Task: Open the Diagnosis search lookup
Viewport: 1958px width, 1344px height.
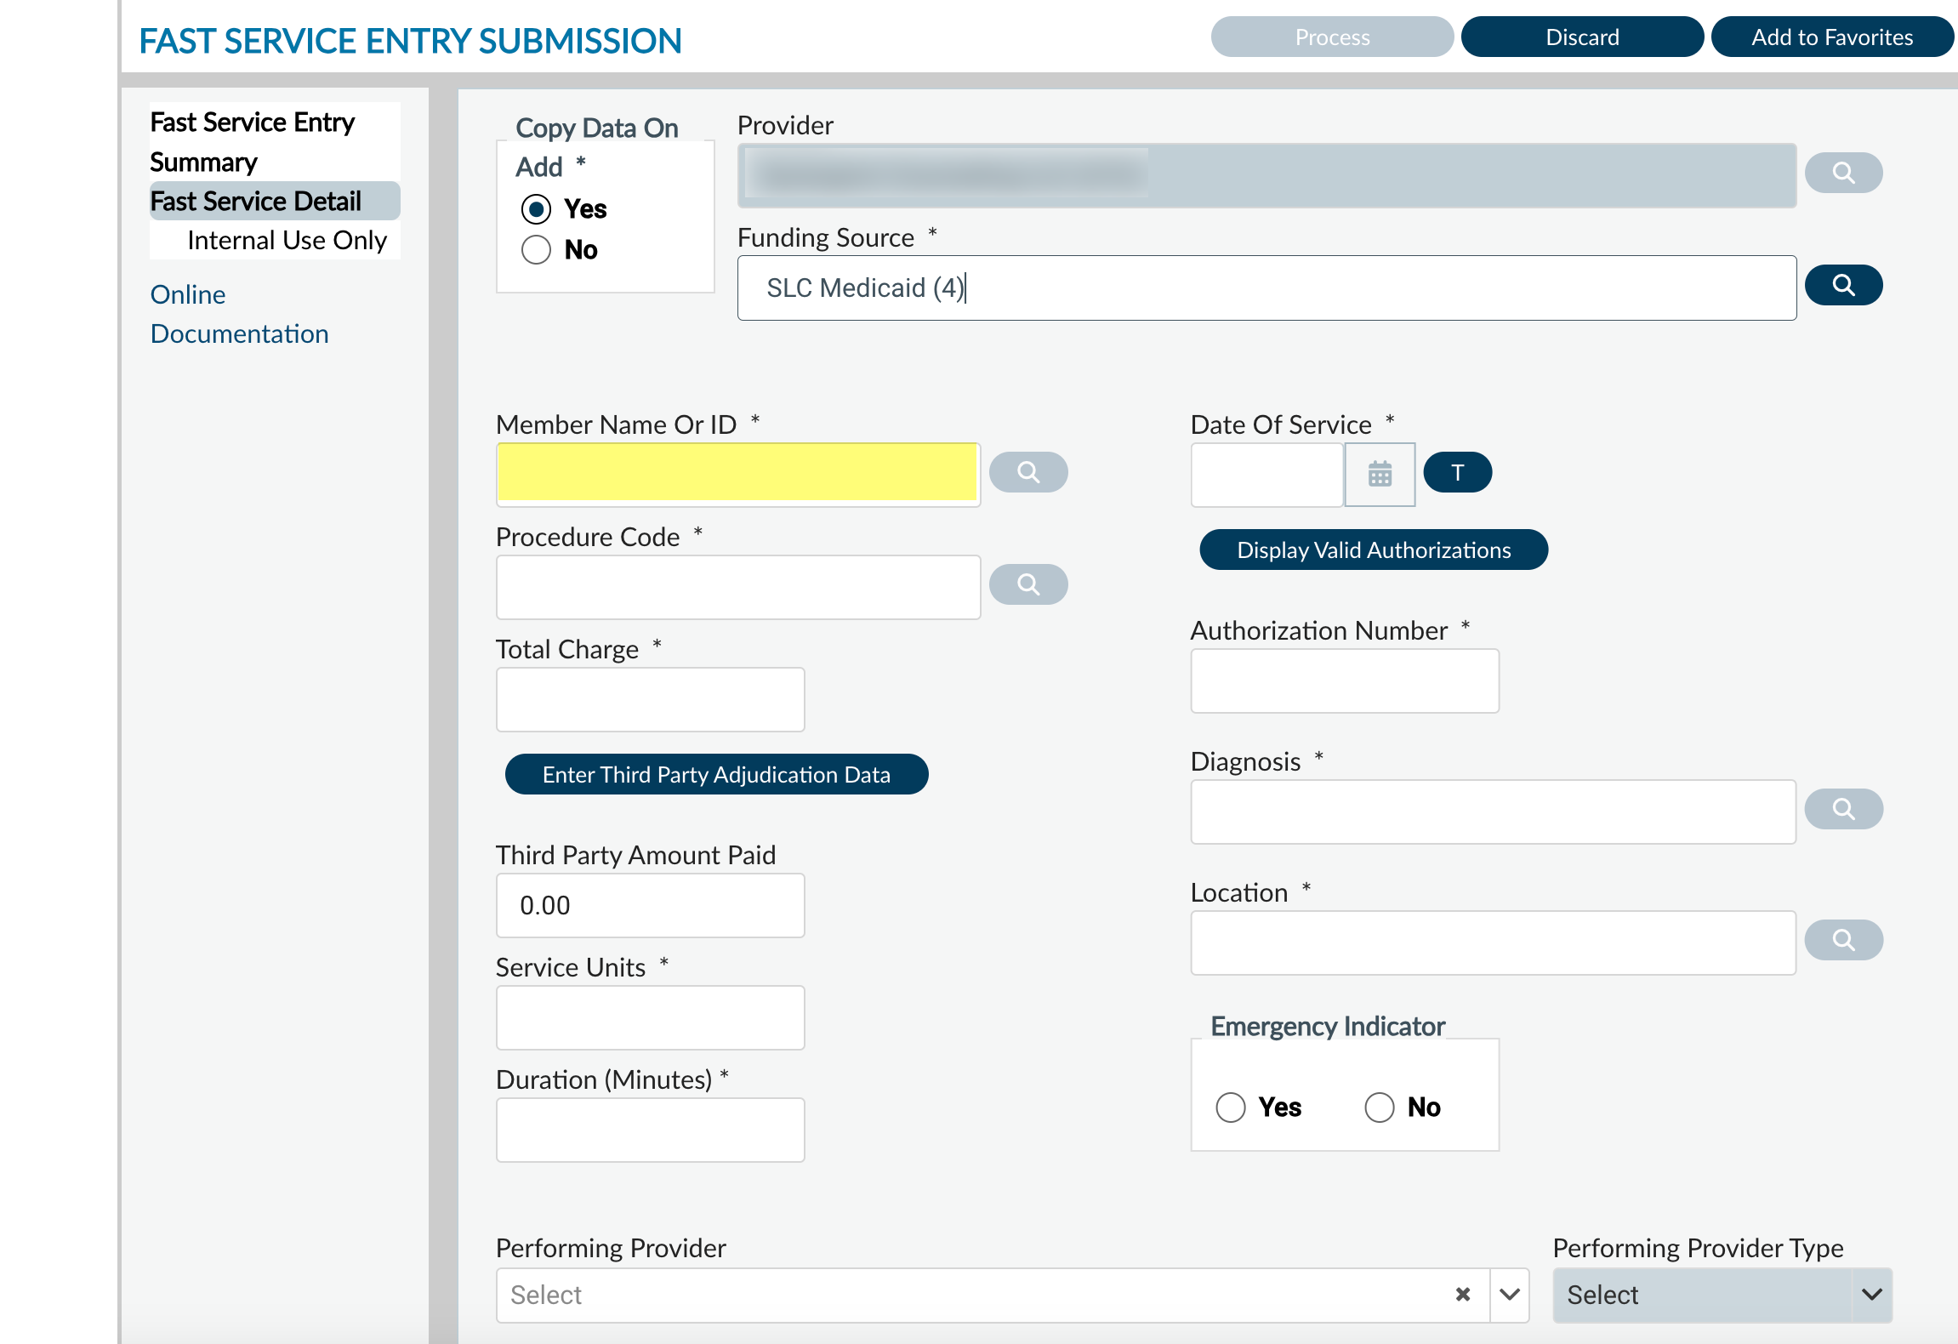Action: tap(1843, 809)
